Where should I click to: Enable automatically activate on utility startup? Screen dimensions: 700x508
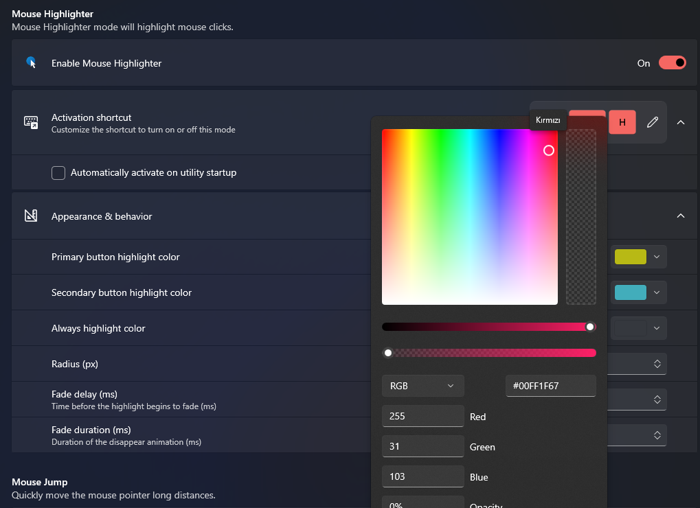click(x=58, y=173)
